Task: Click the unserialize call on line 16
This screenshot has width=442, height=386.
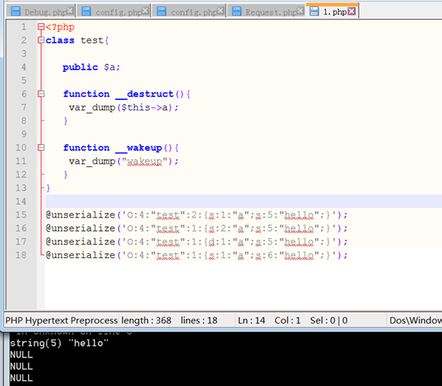Action: point(197,229)
